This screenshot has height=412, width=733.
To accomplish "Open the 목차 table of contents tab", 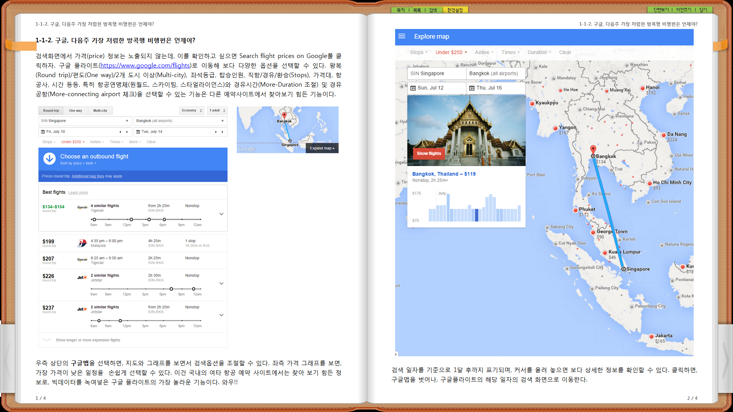I will click(400, 10).
